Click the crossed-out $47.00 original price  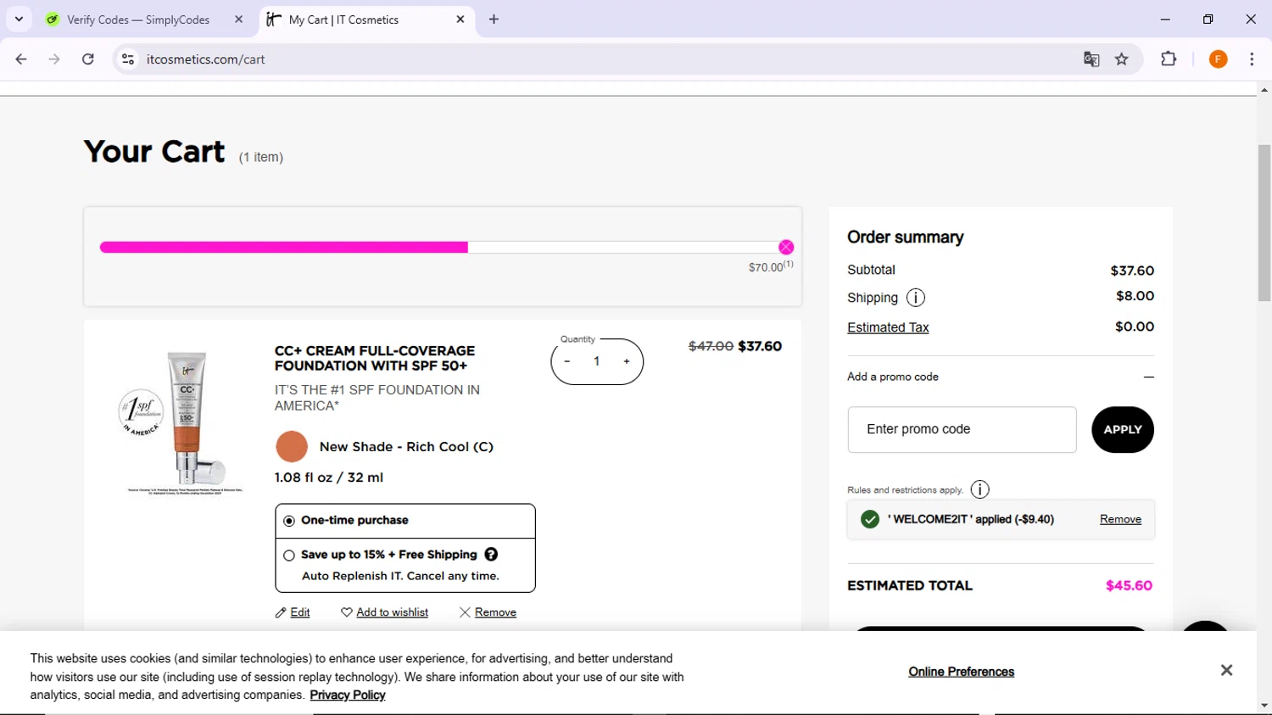point(711,346)
